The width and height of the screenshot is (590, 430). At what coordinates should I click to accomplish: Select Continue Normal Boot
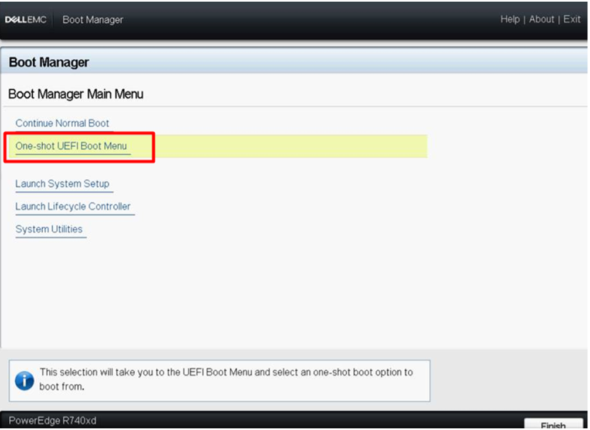[x=62, y=123]
